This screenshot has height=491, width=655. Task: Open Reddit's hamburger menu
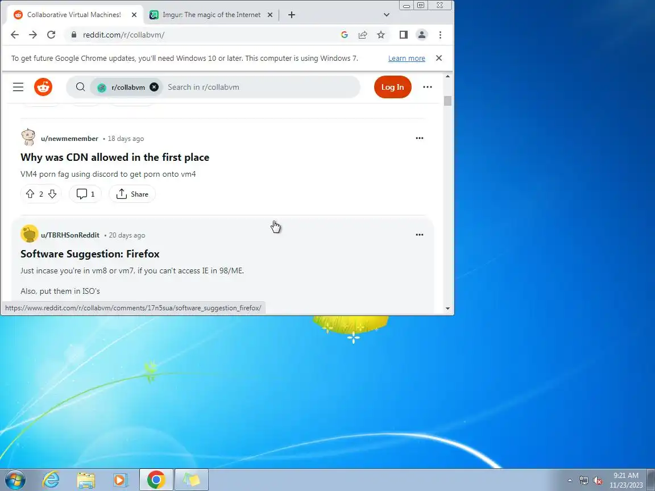pyautogui.click(x=18, y=87)
